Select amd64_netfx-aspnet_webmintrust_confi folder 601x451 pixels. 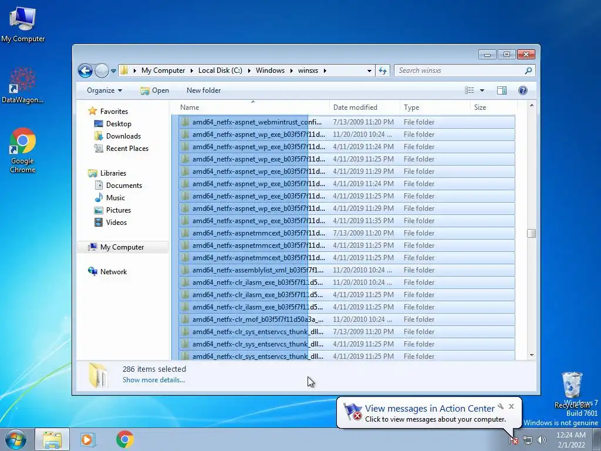point(346,122)
